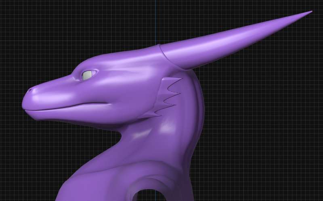Click the dragon's white eye
The height and width of the screenshot is (201, 323).
tap(88, 75)
